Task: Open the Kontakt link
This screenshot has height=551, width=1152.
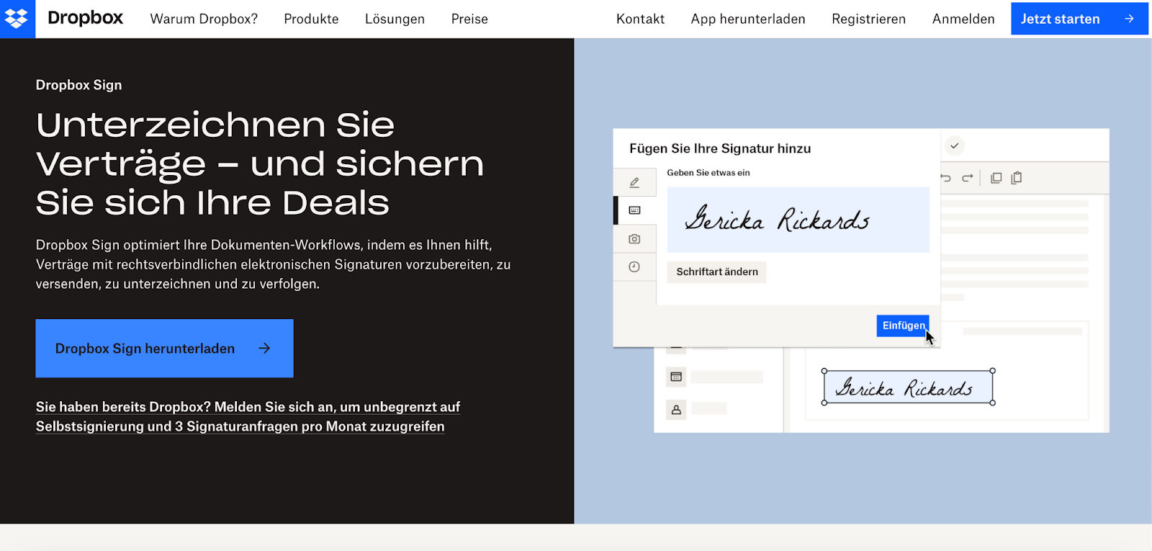Action: coord(640,19)
